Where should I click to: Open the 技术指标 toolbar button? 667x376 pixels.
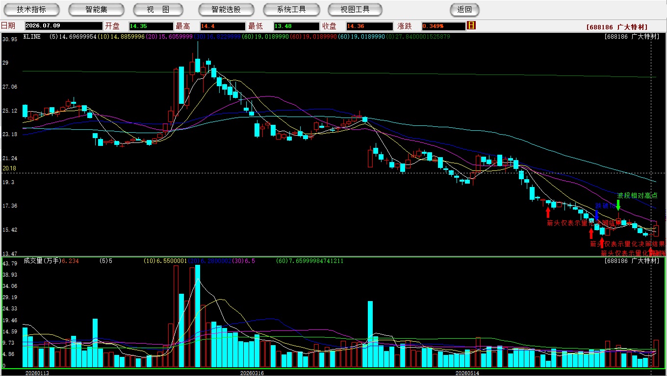tap(31, 9)
